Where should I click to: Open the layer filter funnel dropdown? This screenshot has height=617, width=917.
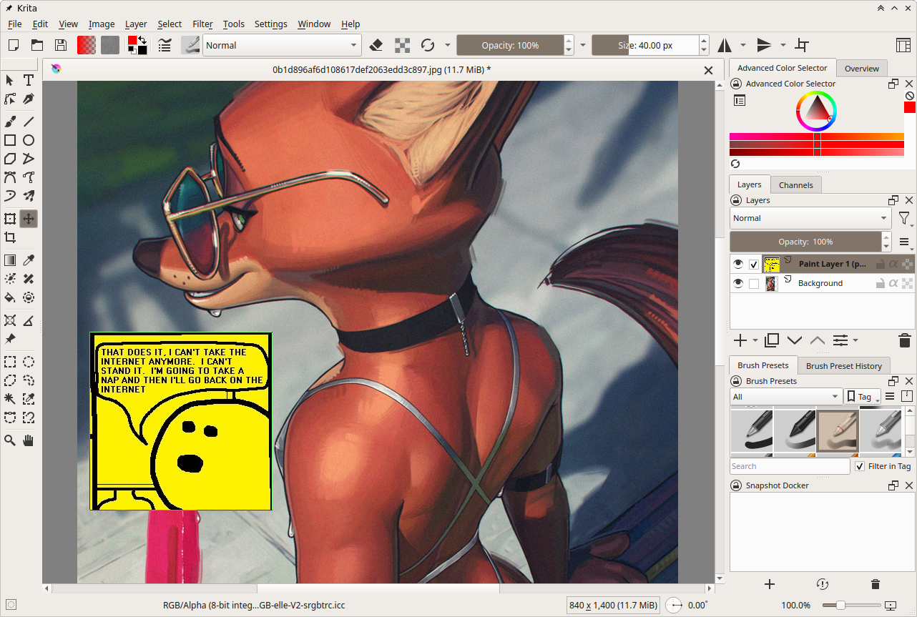click(905, 219)
